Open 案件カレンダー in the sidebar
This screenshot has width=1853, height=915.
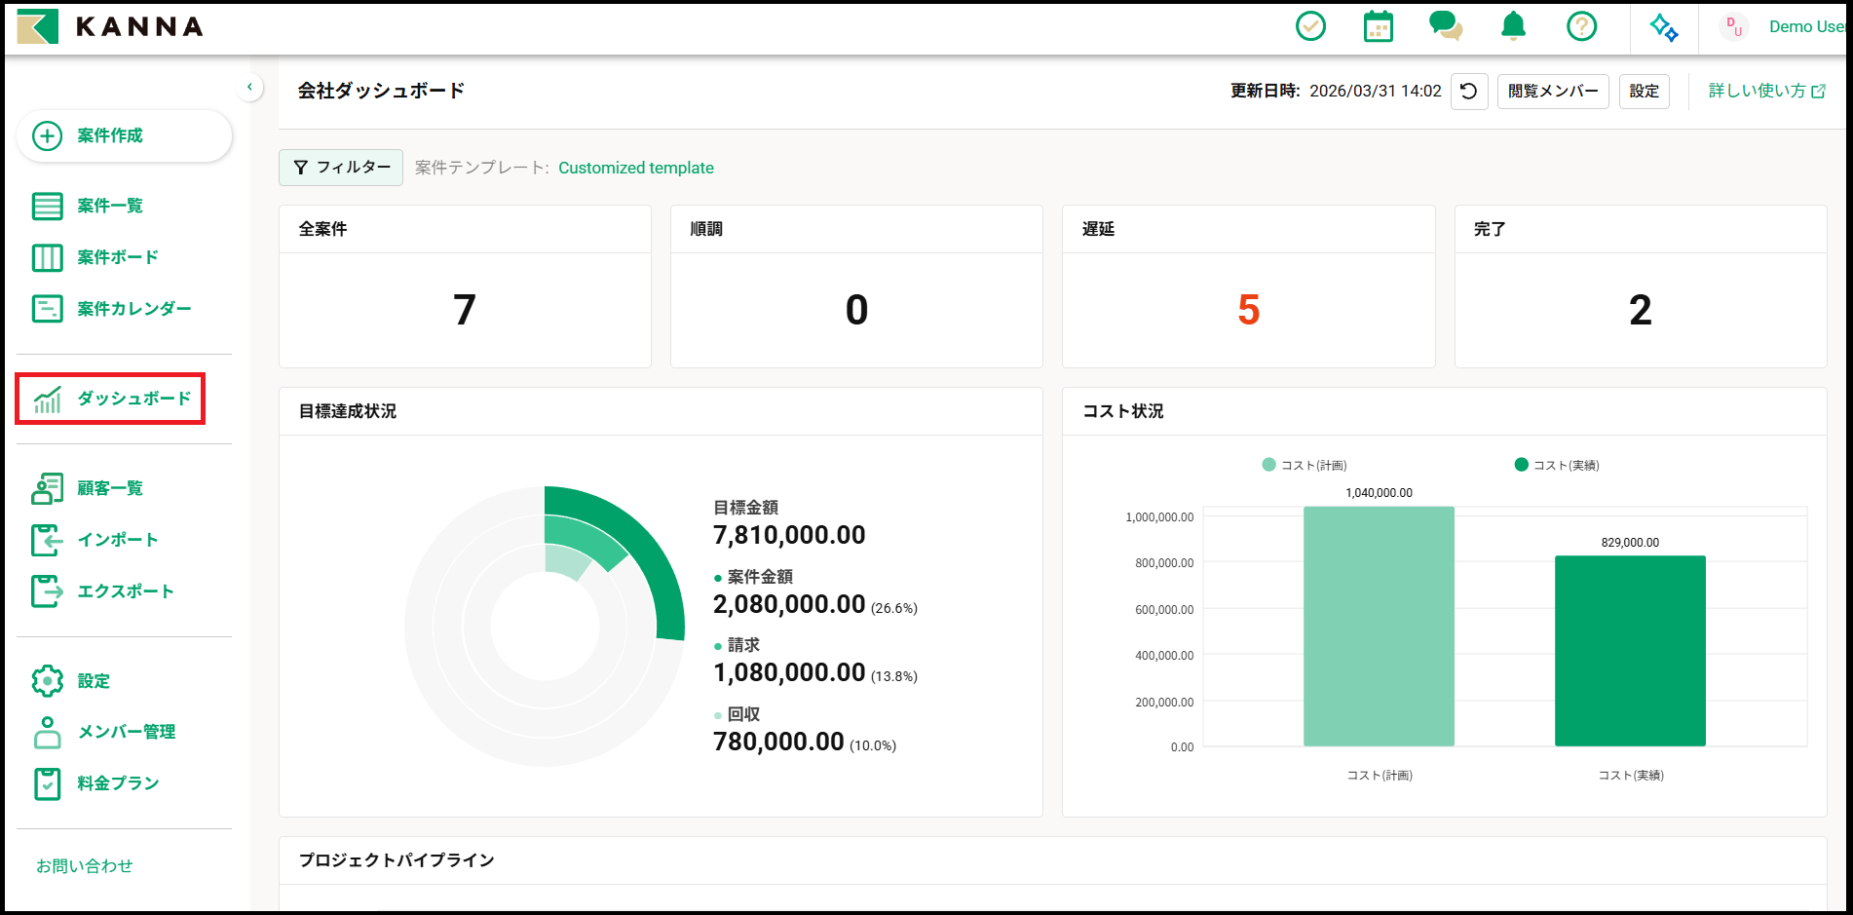point(134,309)
